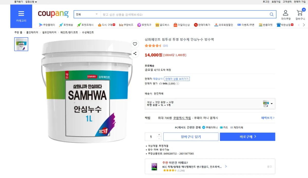Screen dimensions: 308x178
Task: Increase the quantity with up arrow
Action: [159, 135]
